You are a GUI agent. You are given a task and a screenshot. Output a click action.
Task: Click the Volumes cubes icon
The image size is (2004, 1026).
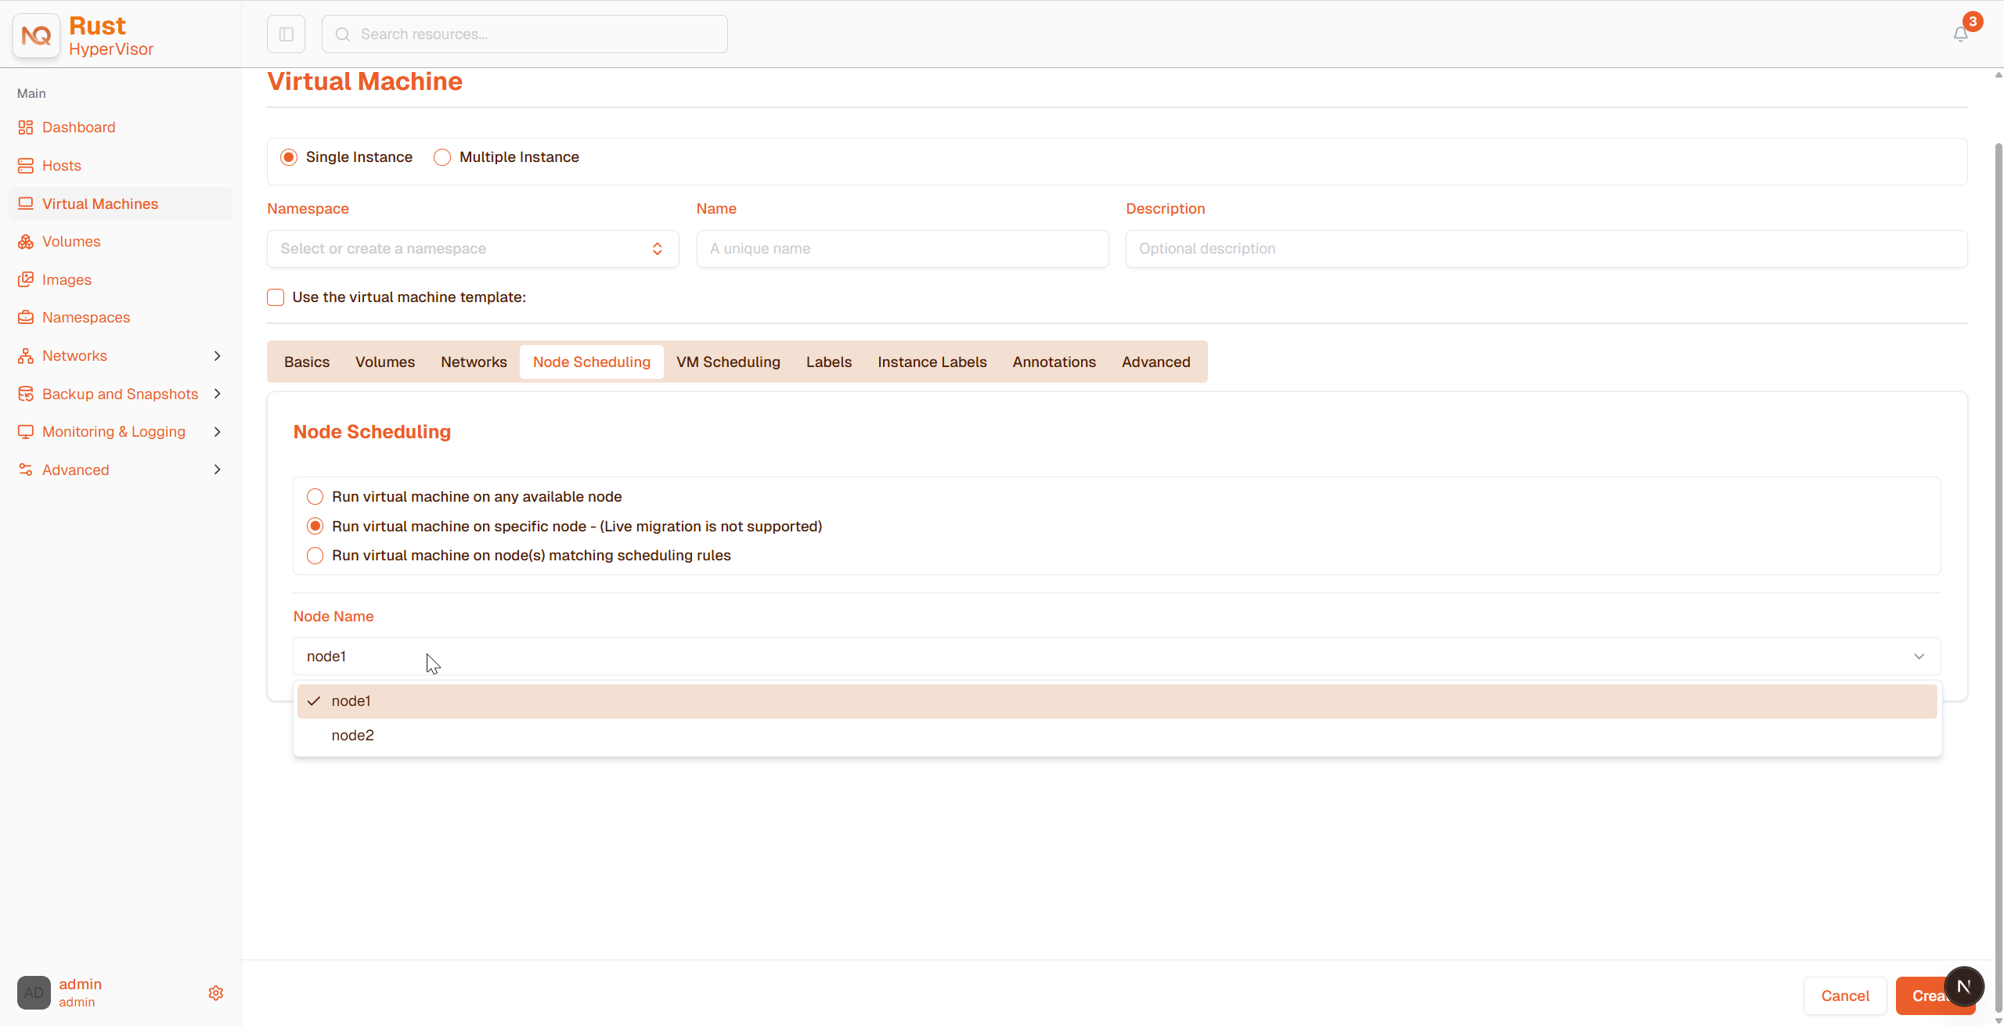(x=26, y=242)
